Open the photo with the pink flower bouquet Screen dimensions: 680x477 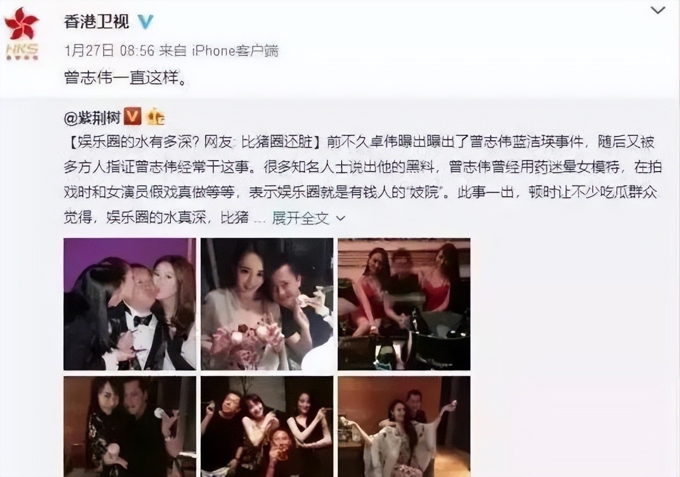tap(267, 304)
